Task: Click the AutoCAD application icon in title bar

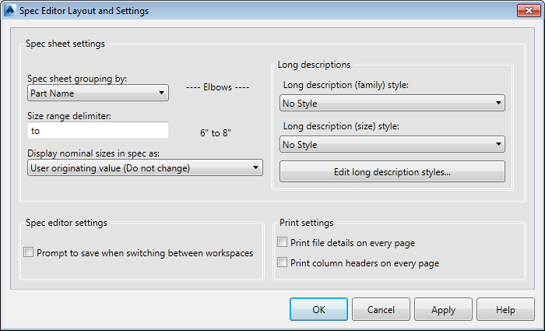Action: coord(11,11)
